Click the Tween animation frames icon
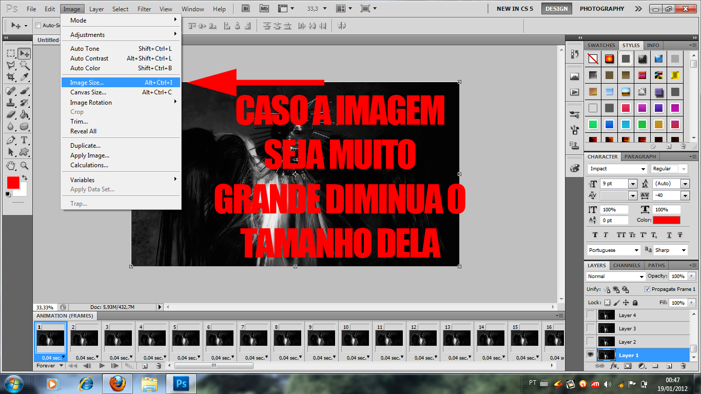701x394 pixels. (x=129, y=366)
